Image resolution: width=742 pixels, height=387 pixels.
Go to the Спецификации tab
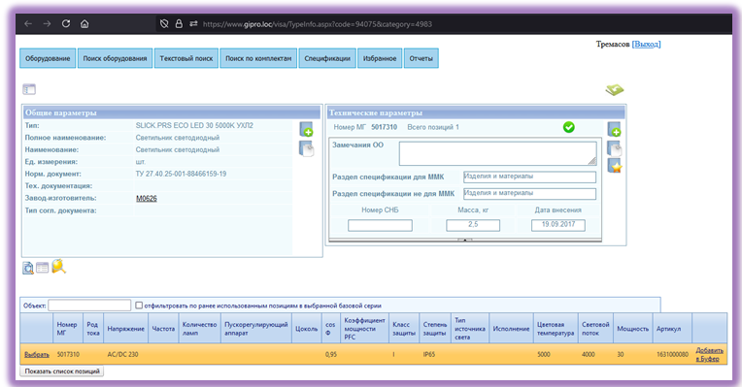[x=327, y=58]
